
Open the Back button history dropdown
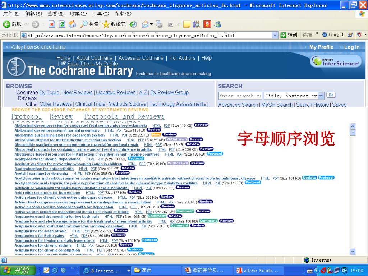click(x=26, y=24)
